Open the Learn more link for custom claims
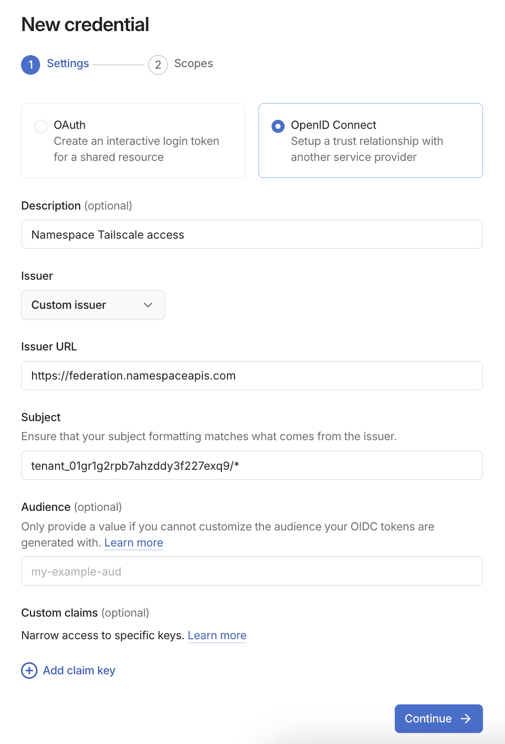Image resolution: width=505 pixels, height=744 pixels. (x=217, y=635)
